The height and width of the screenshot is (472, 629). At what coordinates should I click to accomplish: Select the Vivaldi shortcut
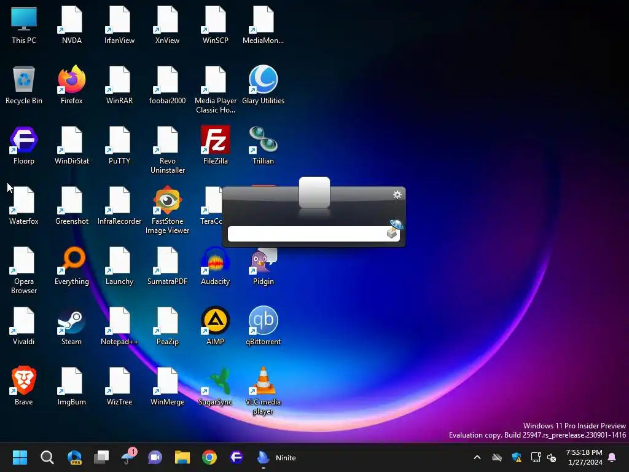point(24,326)
